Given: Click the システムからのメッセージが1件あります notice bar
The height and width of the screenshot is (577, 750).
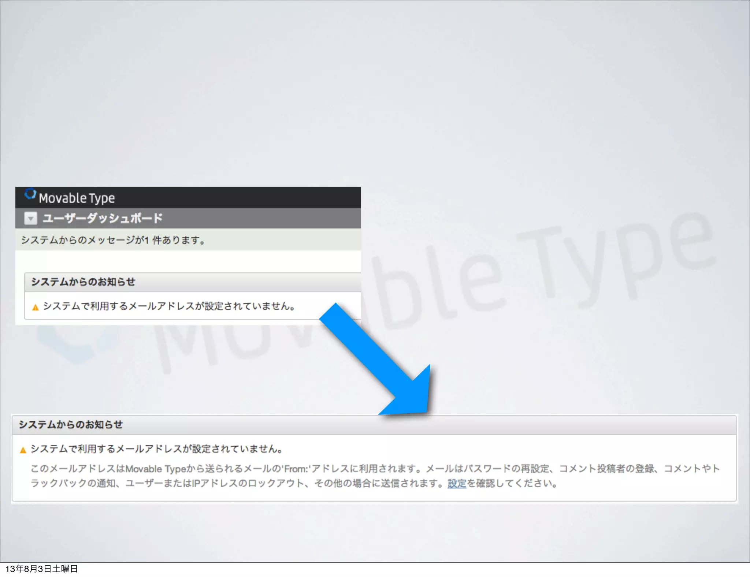Looking at the screenshot, I should 114,240.
